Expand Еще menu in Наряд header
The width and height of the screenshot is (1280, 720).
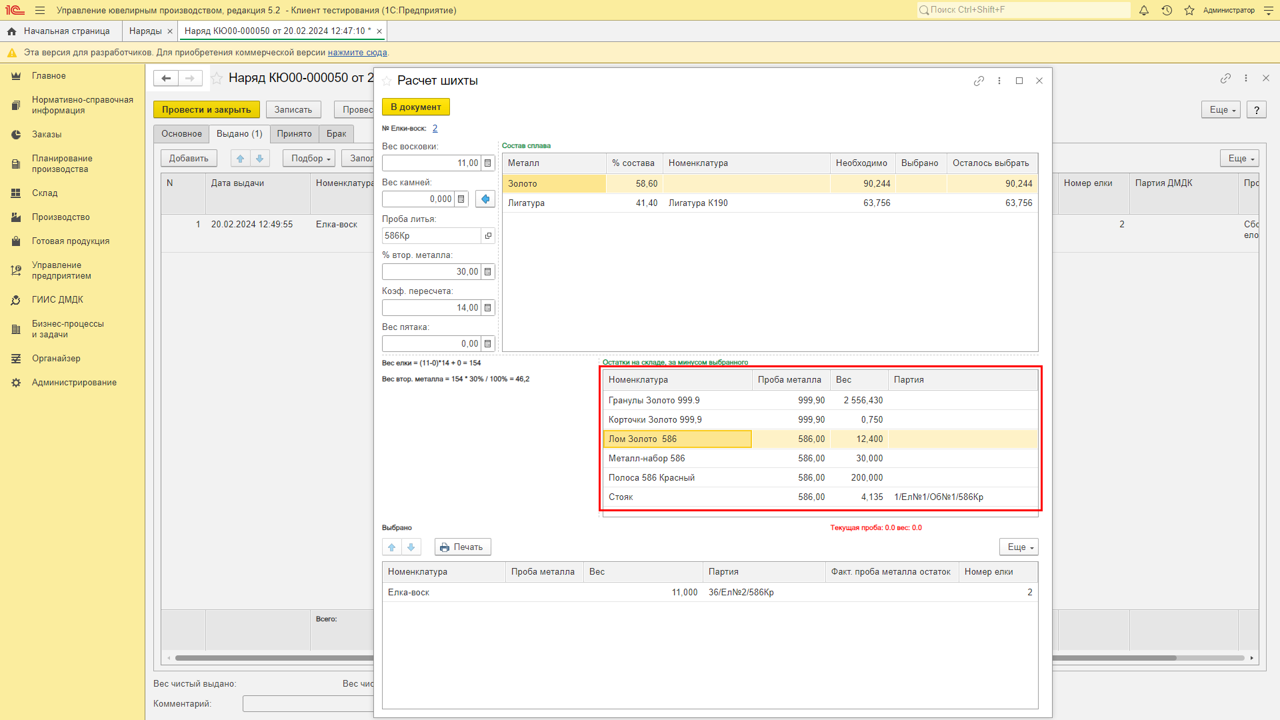pos(1221,110)
